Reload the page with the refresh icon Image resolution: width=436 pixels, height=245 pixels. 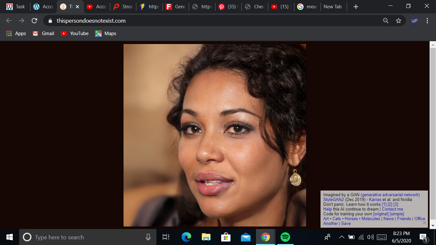coord(34,21)
